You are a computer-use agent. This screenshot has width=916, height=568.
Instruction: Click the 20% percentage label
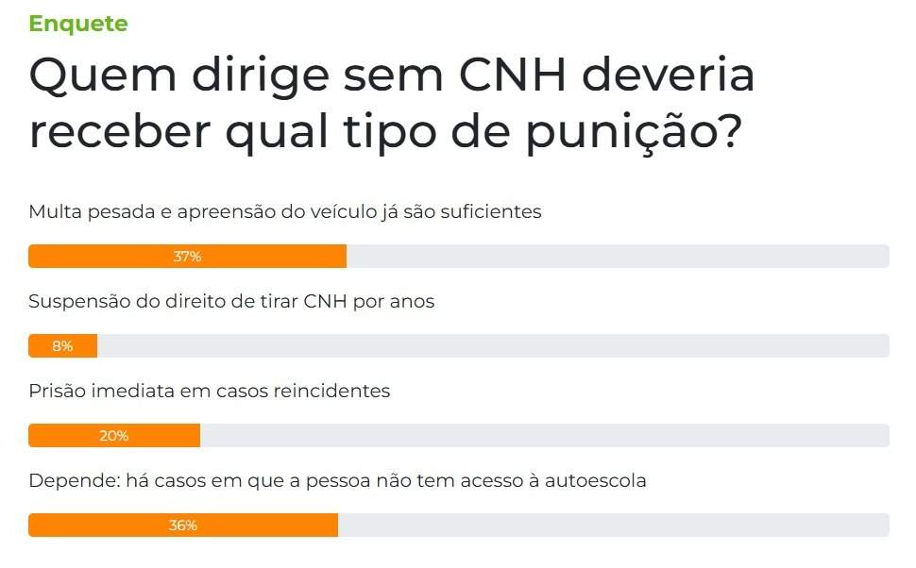(114, 436)
